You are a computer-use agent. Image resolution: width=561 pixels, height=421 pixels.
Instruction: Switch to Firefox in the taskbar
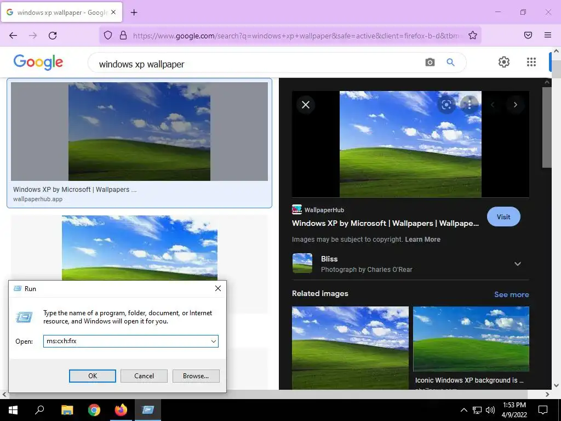pos(121,410)
